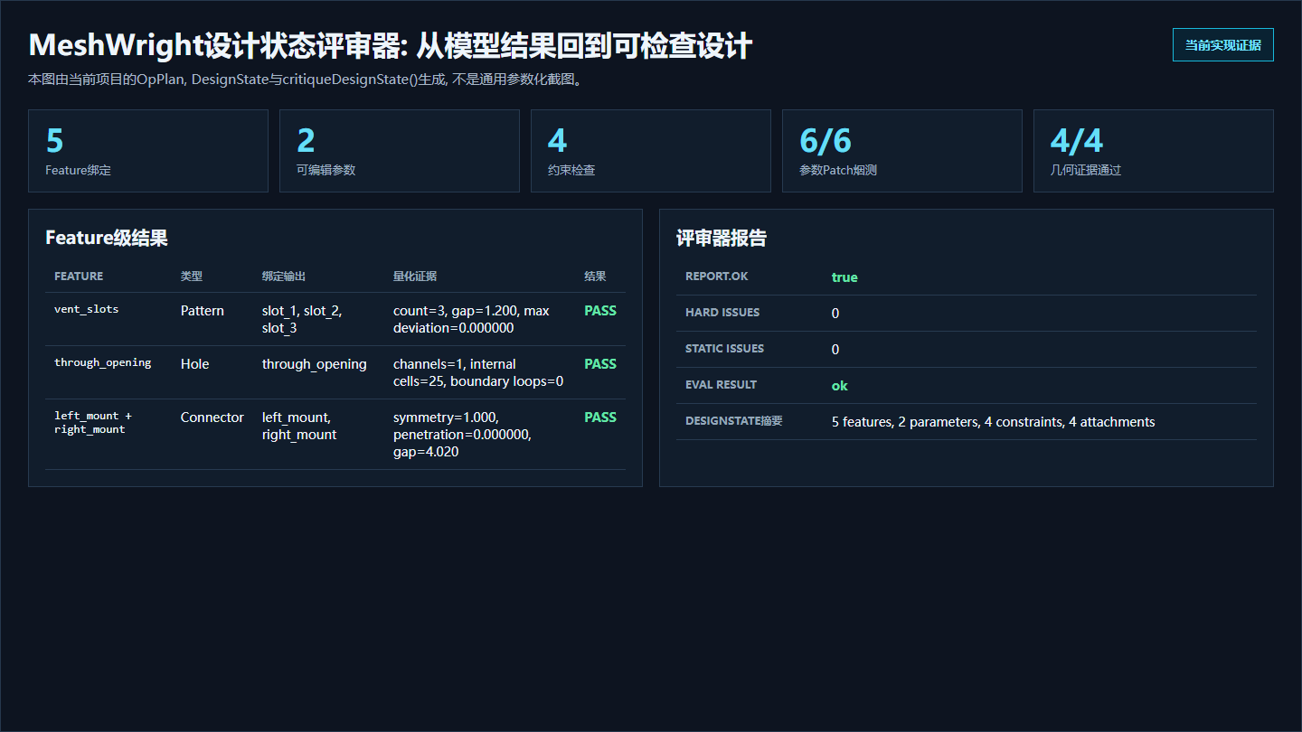
Task: Click the 评审器报告 panel heading
Action: (722, 238)
